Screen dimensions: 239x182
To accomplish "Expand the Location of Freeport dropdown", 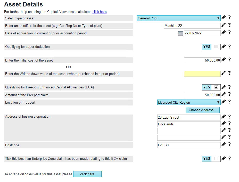I will coord(218,102).
